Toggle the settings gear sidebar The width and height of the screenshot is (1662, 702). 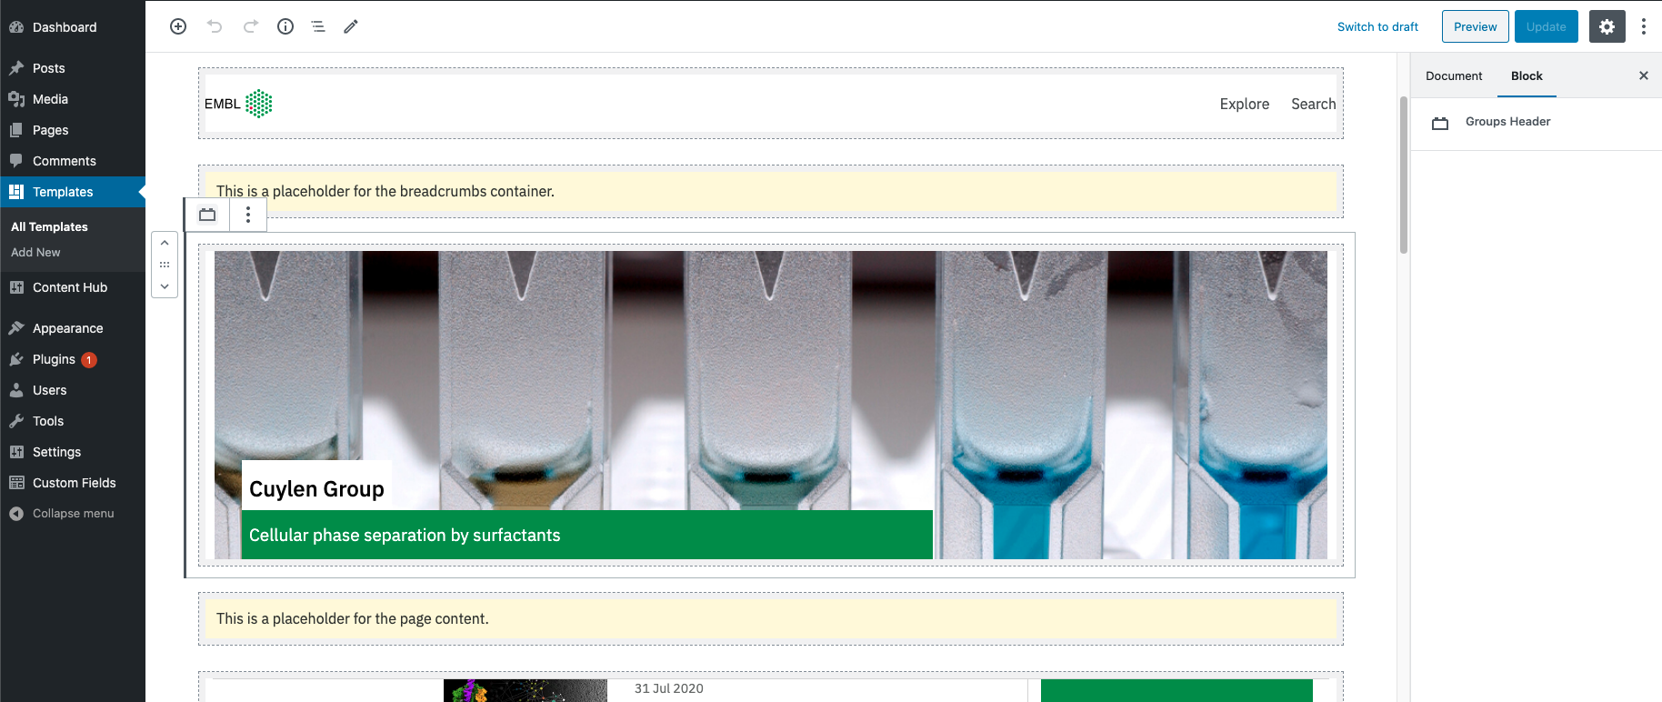pyautogui.click(x=1607, y=26)
